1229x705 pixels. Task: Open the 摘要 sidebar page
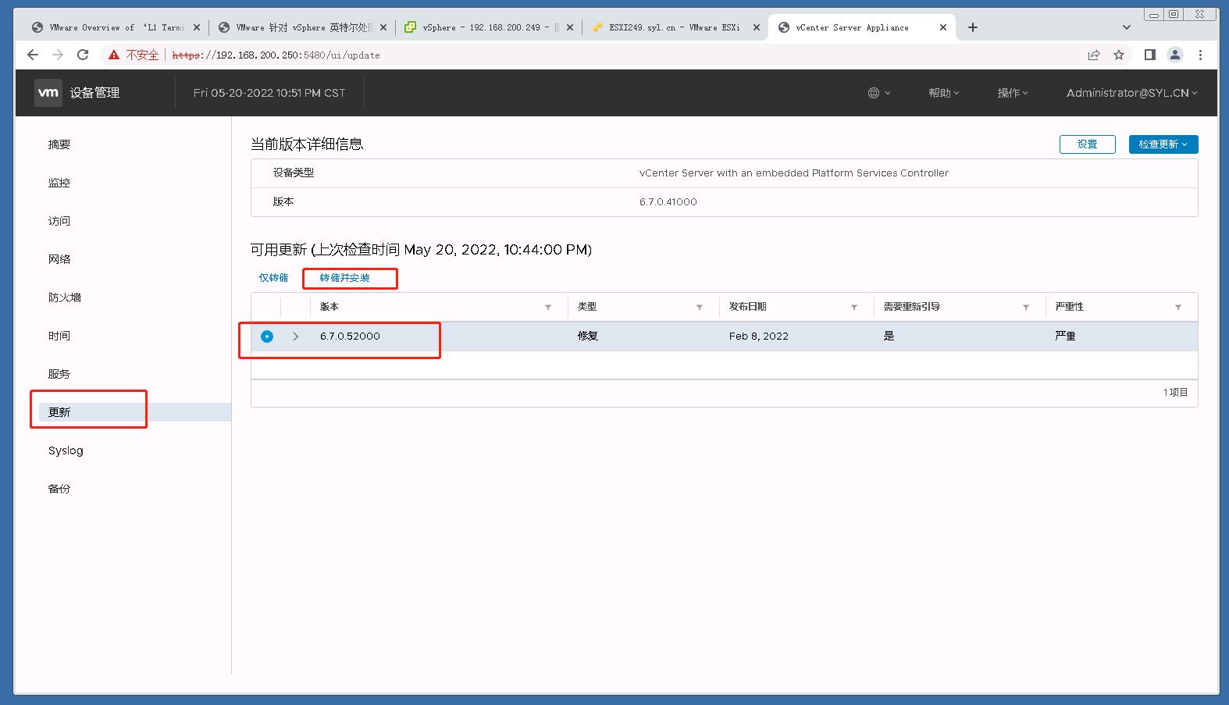[59, 144]
